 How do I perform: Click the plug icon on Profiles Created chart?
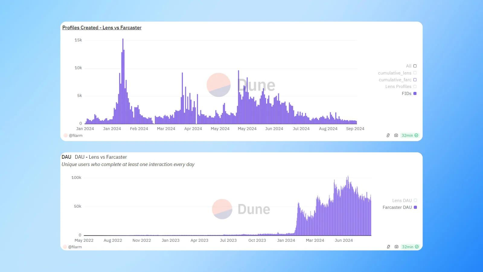pos(388,135)
